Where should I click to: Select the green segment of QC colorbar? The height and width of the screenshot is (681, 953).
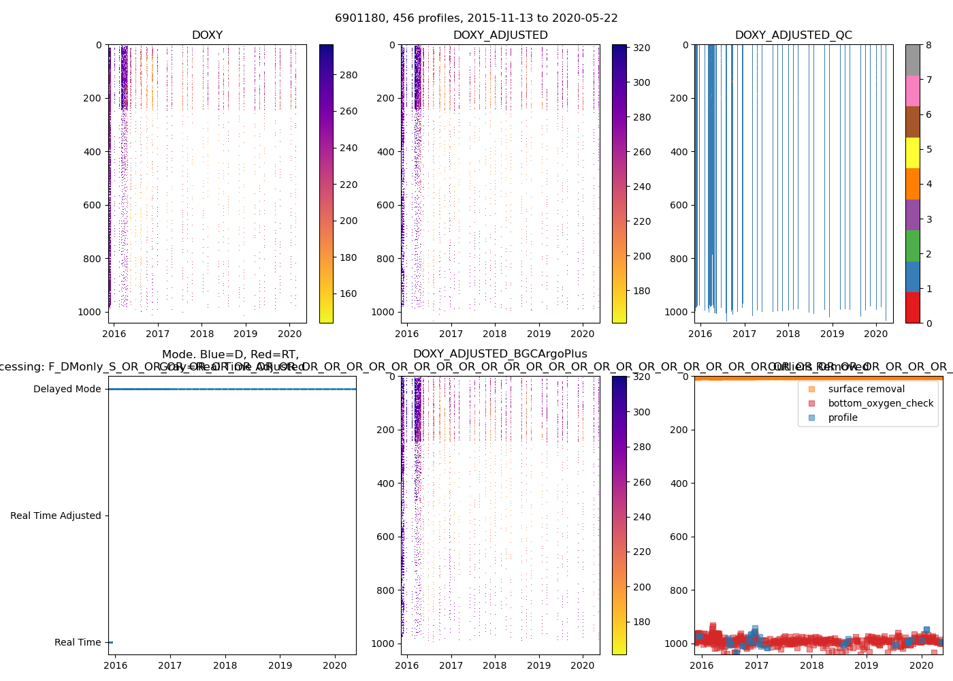912,245
